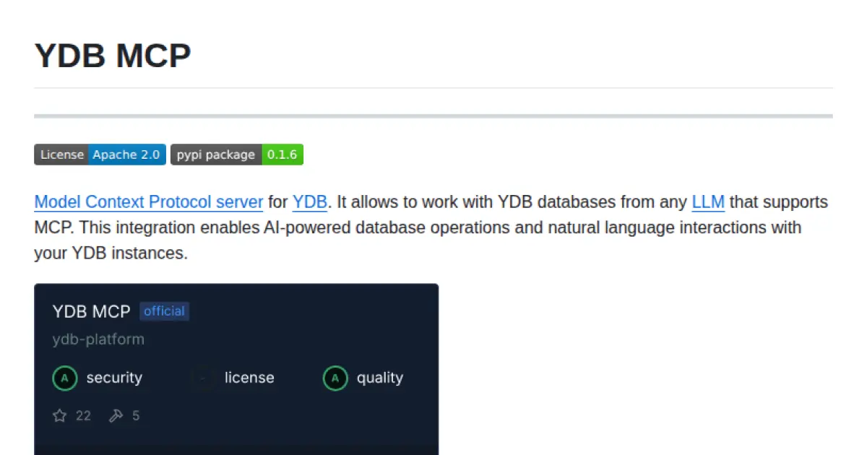The height and width of the screenshot is (455, 867).
Task: Click the green 0.1.6 version badge
Action: [282, 155]
